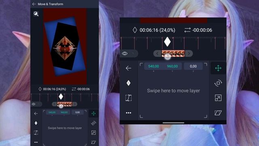Tap the 00:06:16 (24,0%) readout in the small phone view
Screen dimensions: 259x146
[x=55, y=89]
